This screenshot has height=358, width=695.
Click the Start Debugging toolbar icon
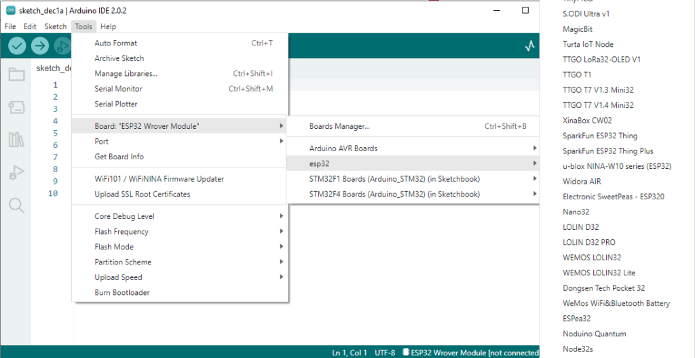tap(62, 45)
